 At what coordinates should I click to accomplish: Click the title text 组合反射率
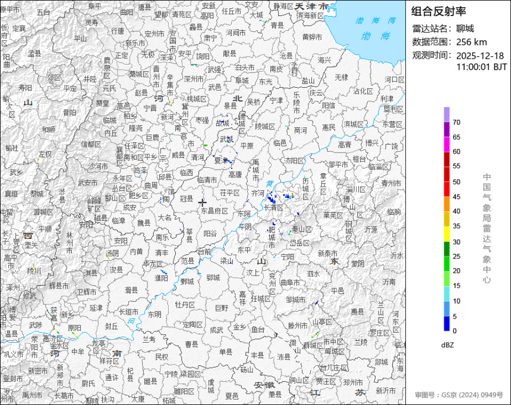pyautogui.click(x=439, y=11)
